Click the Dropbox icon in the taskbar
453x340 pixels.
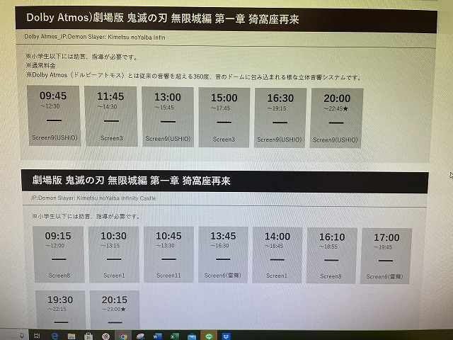pyautogui.click(x=226, y=336)
